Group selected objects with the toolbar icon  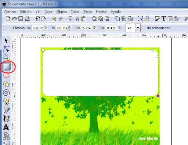(x=141, y=19)
